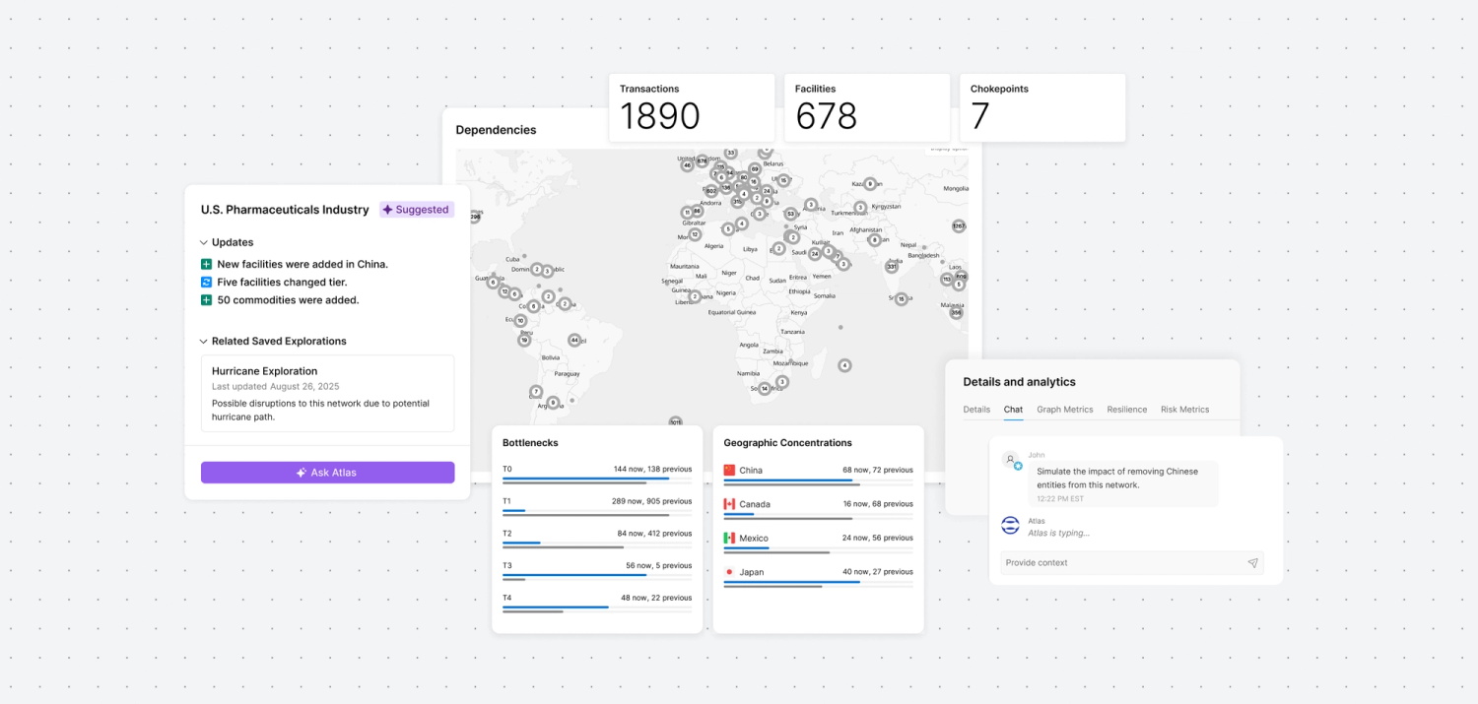The image size is (1478, 704).
Task: Select the Chat tab
Action: pyautogui.click(x=1013, y=410)
